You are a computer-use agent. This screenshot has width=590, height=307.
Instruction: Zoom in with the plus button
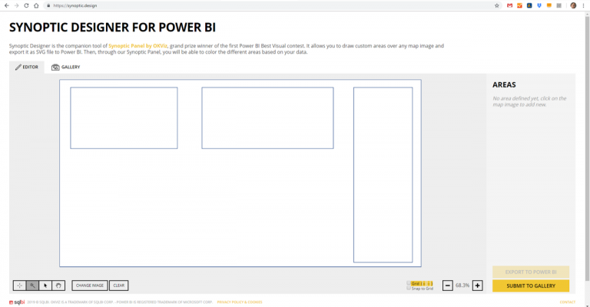point(478,286)
